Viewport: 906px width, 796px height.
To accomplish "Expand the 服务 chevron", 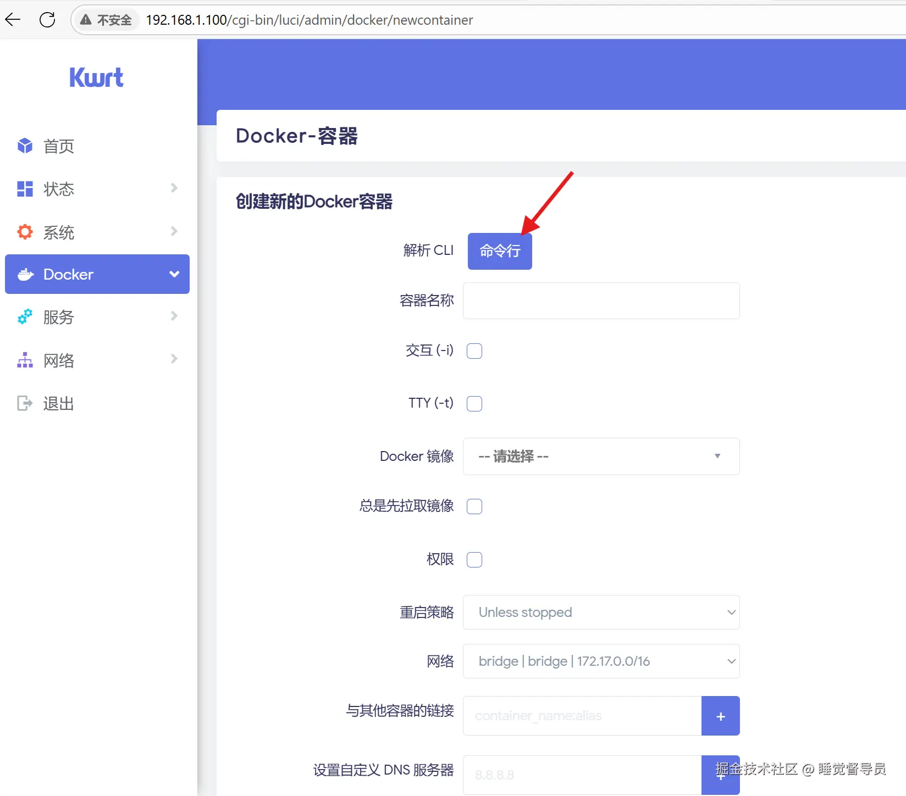I will (x=174, y=316).
